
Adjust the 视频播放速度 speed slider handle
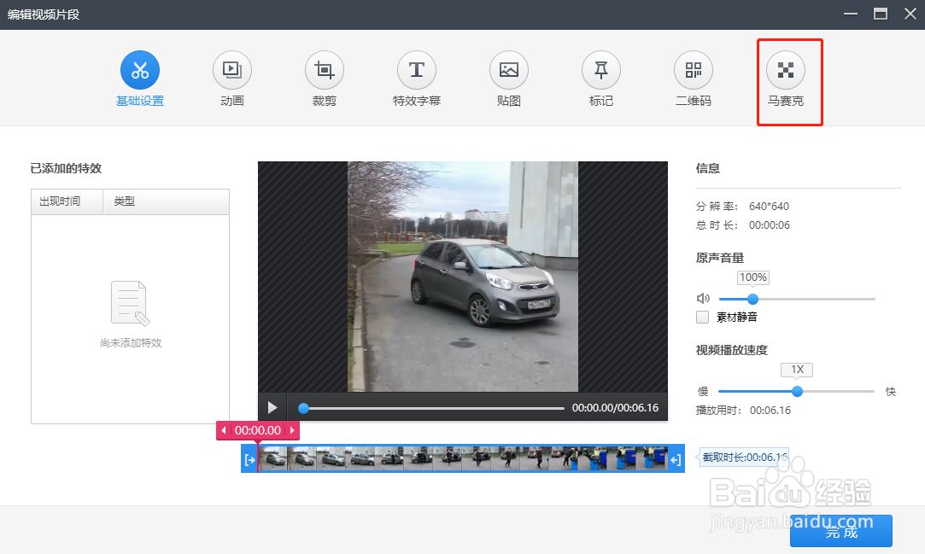(797, 391)
